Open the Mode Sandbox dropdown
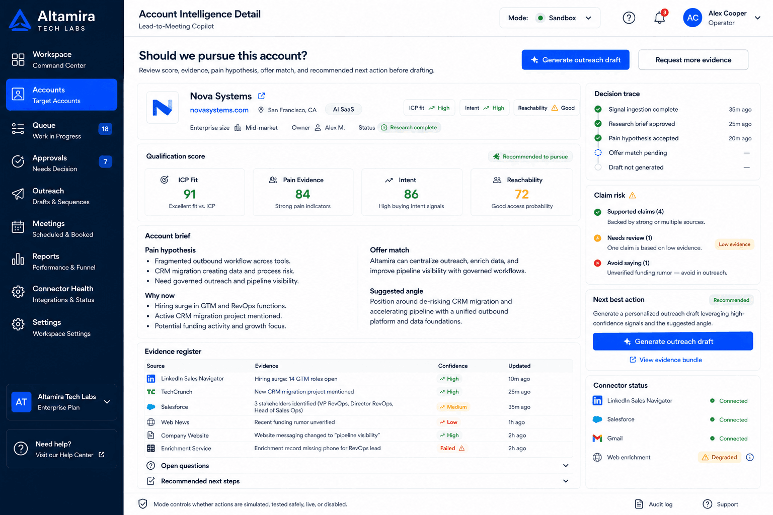The image size is (773, 515). click(x=550, y=18)
